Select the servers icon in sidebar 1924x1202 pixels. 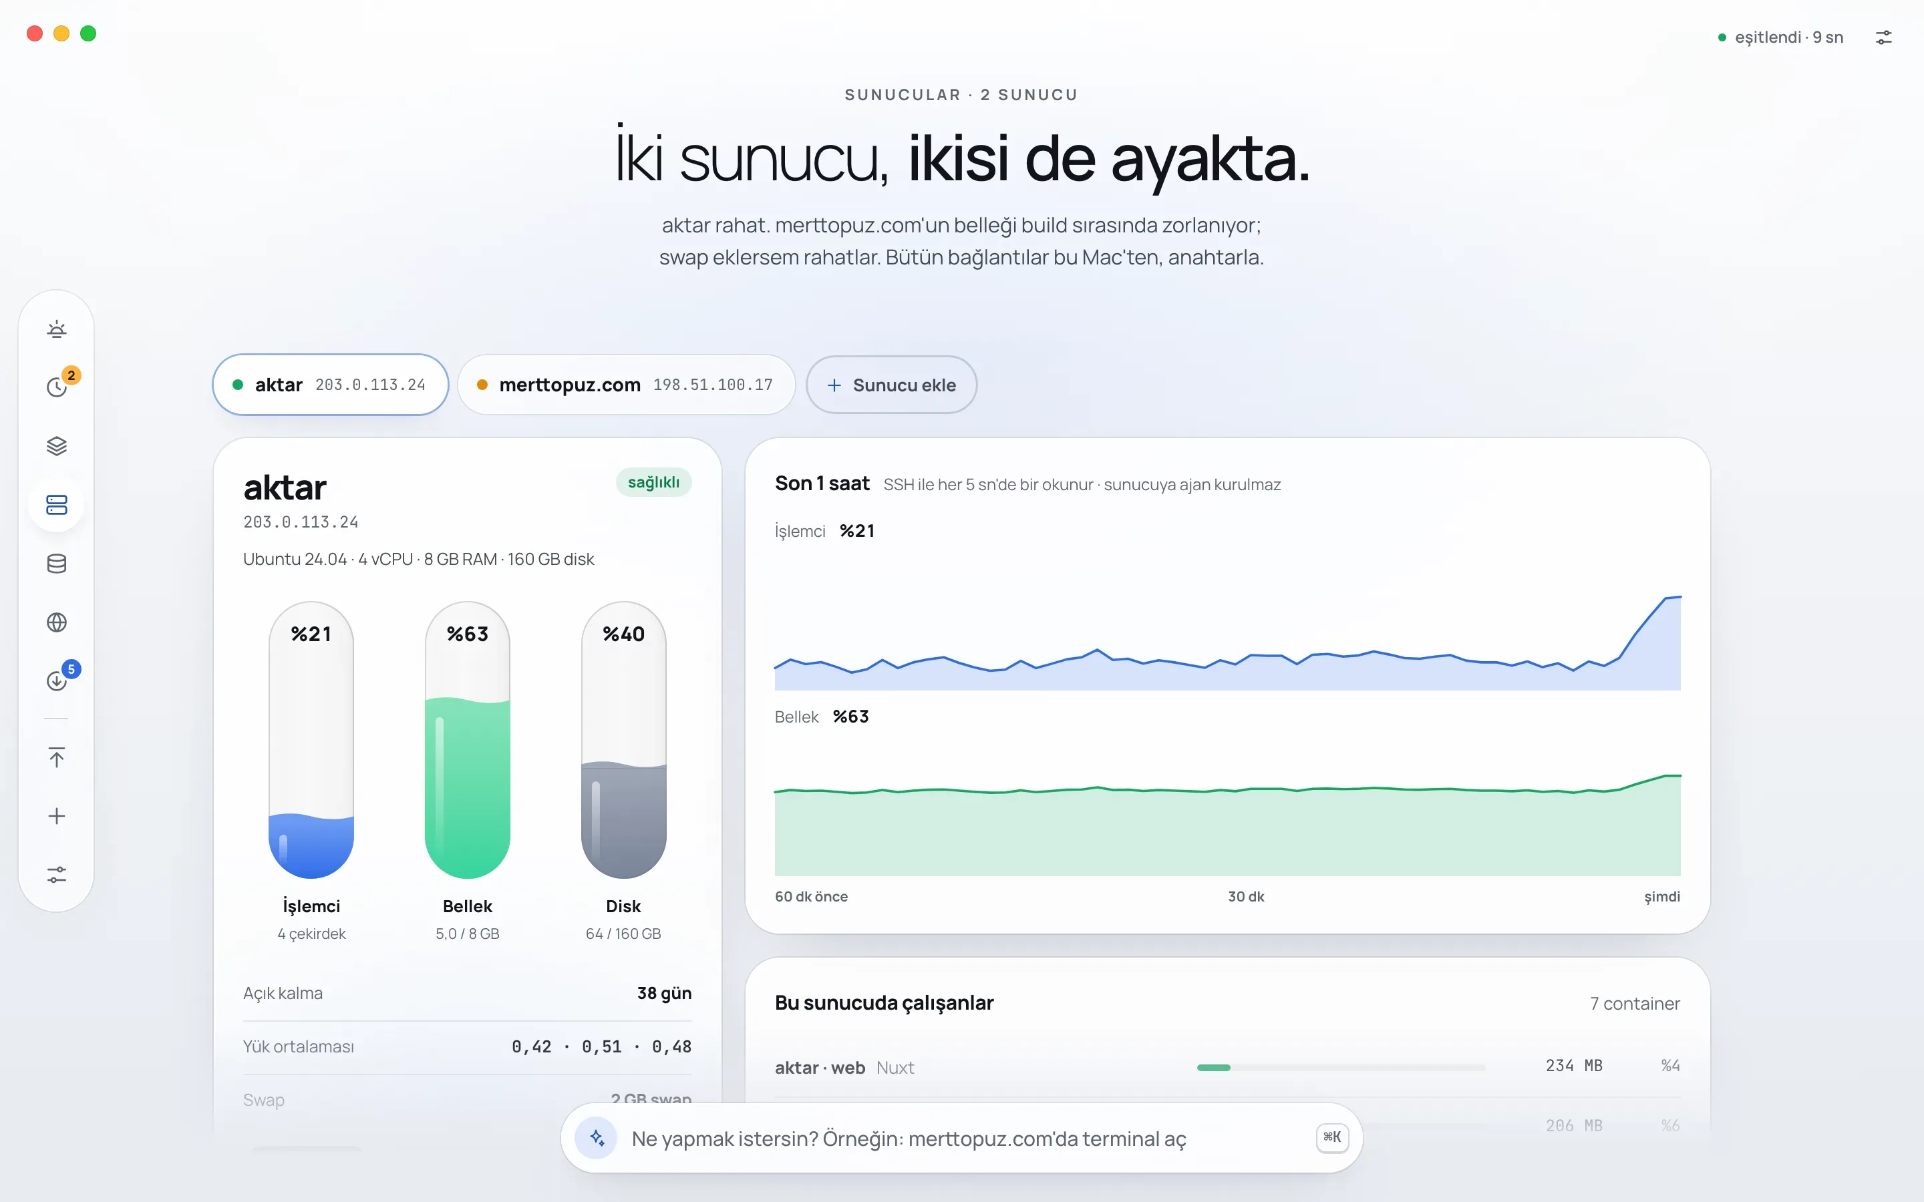pyautogui.click(x=56, y=505)
